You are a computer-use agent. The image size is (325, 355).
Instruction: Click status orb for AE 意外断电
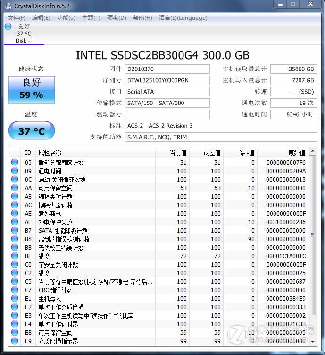pos(15,213)
